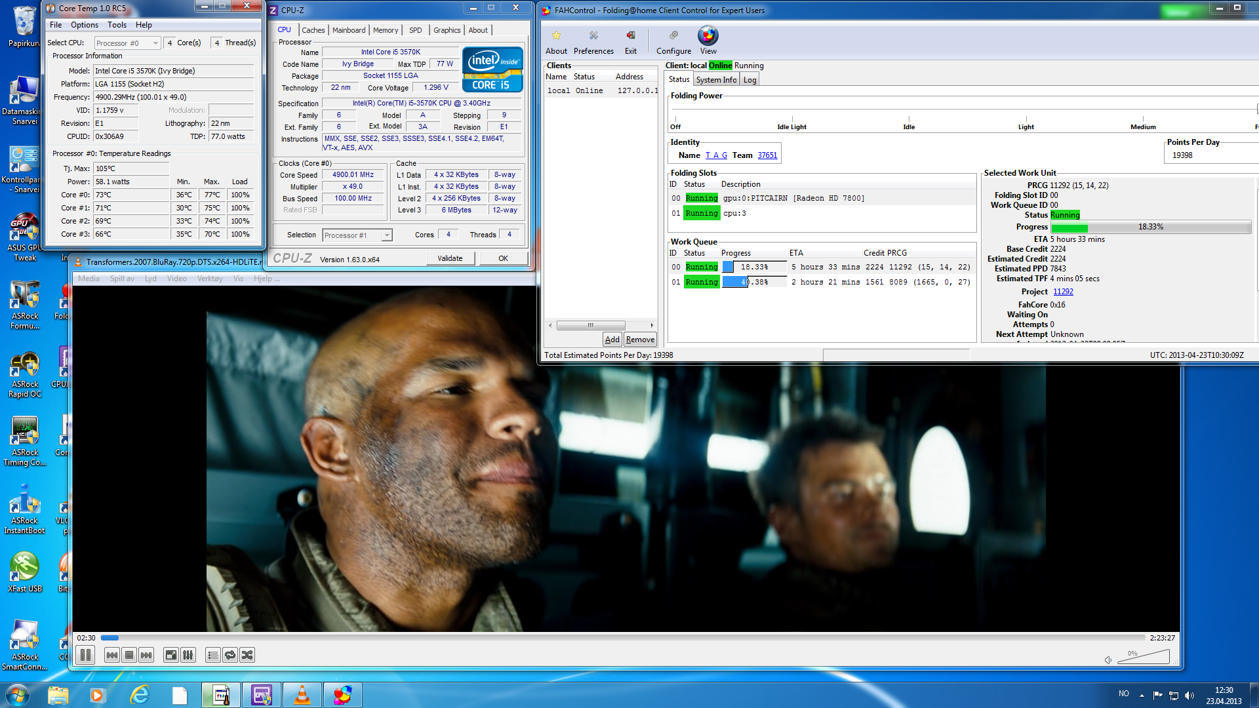The width and height of the screenshot is (1259, 708).
Task: Open VLC Media menu
Action: tap(89, 279)
